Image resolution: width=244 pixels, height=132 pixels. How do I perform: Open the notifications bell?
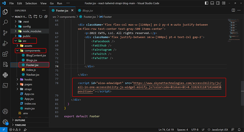[239, 129]
